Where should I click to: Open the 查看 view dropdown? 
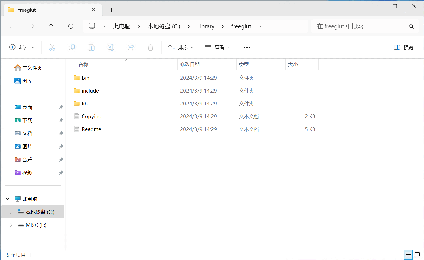tap(217, 47)
